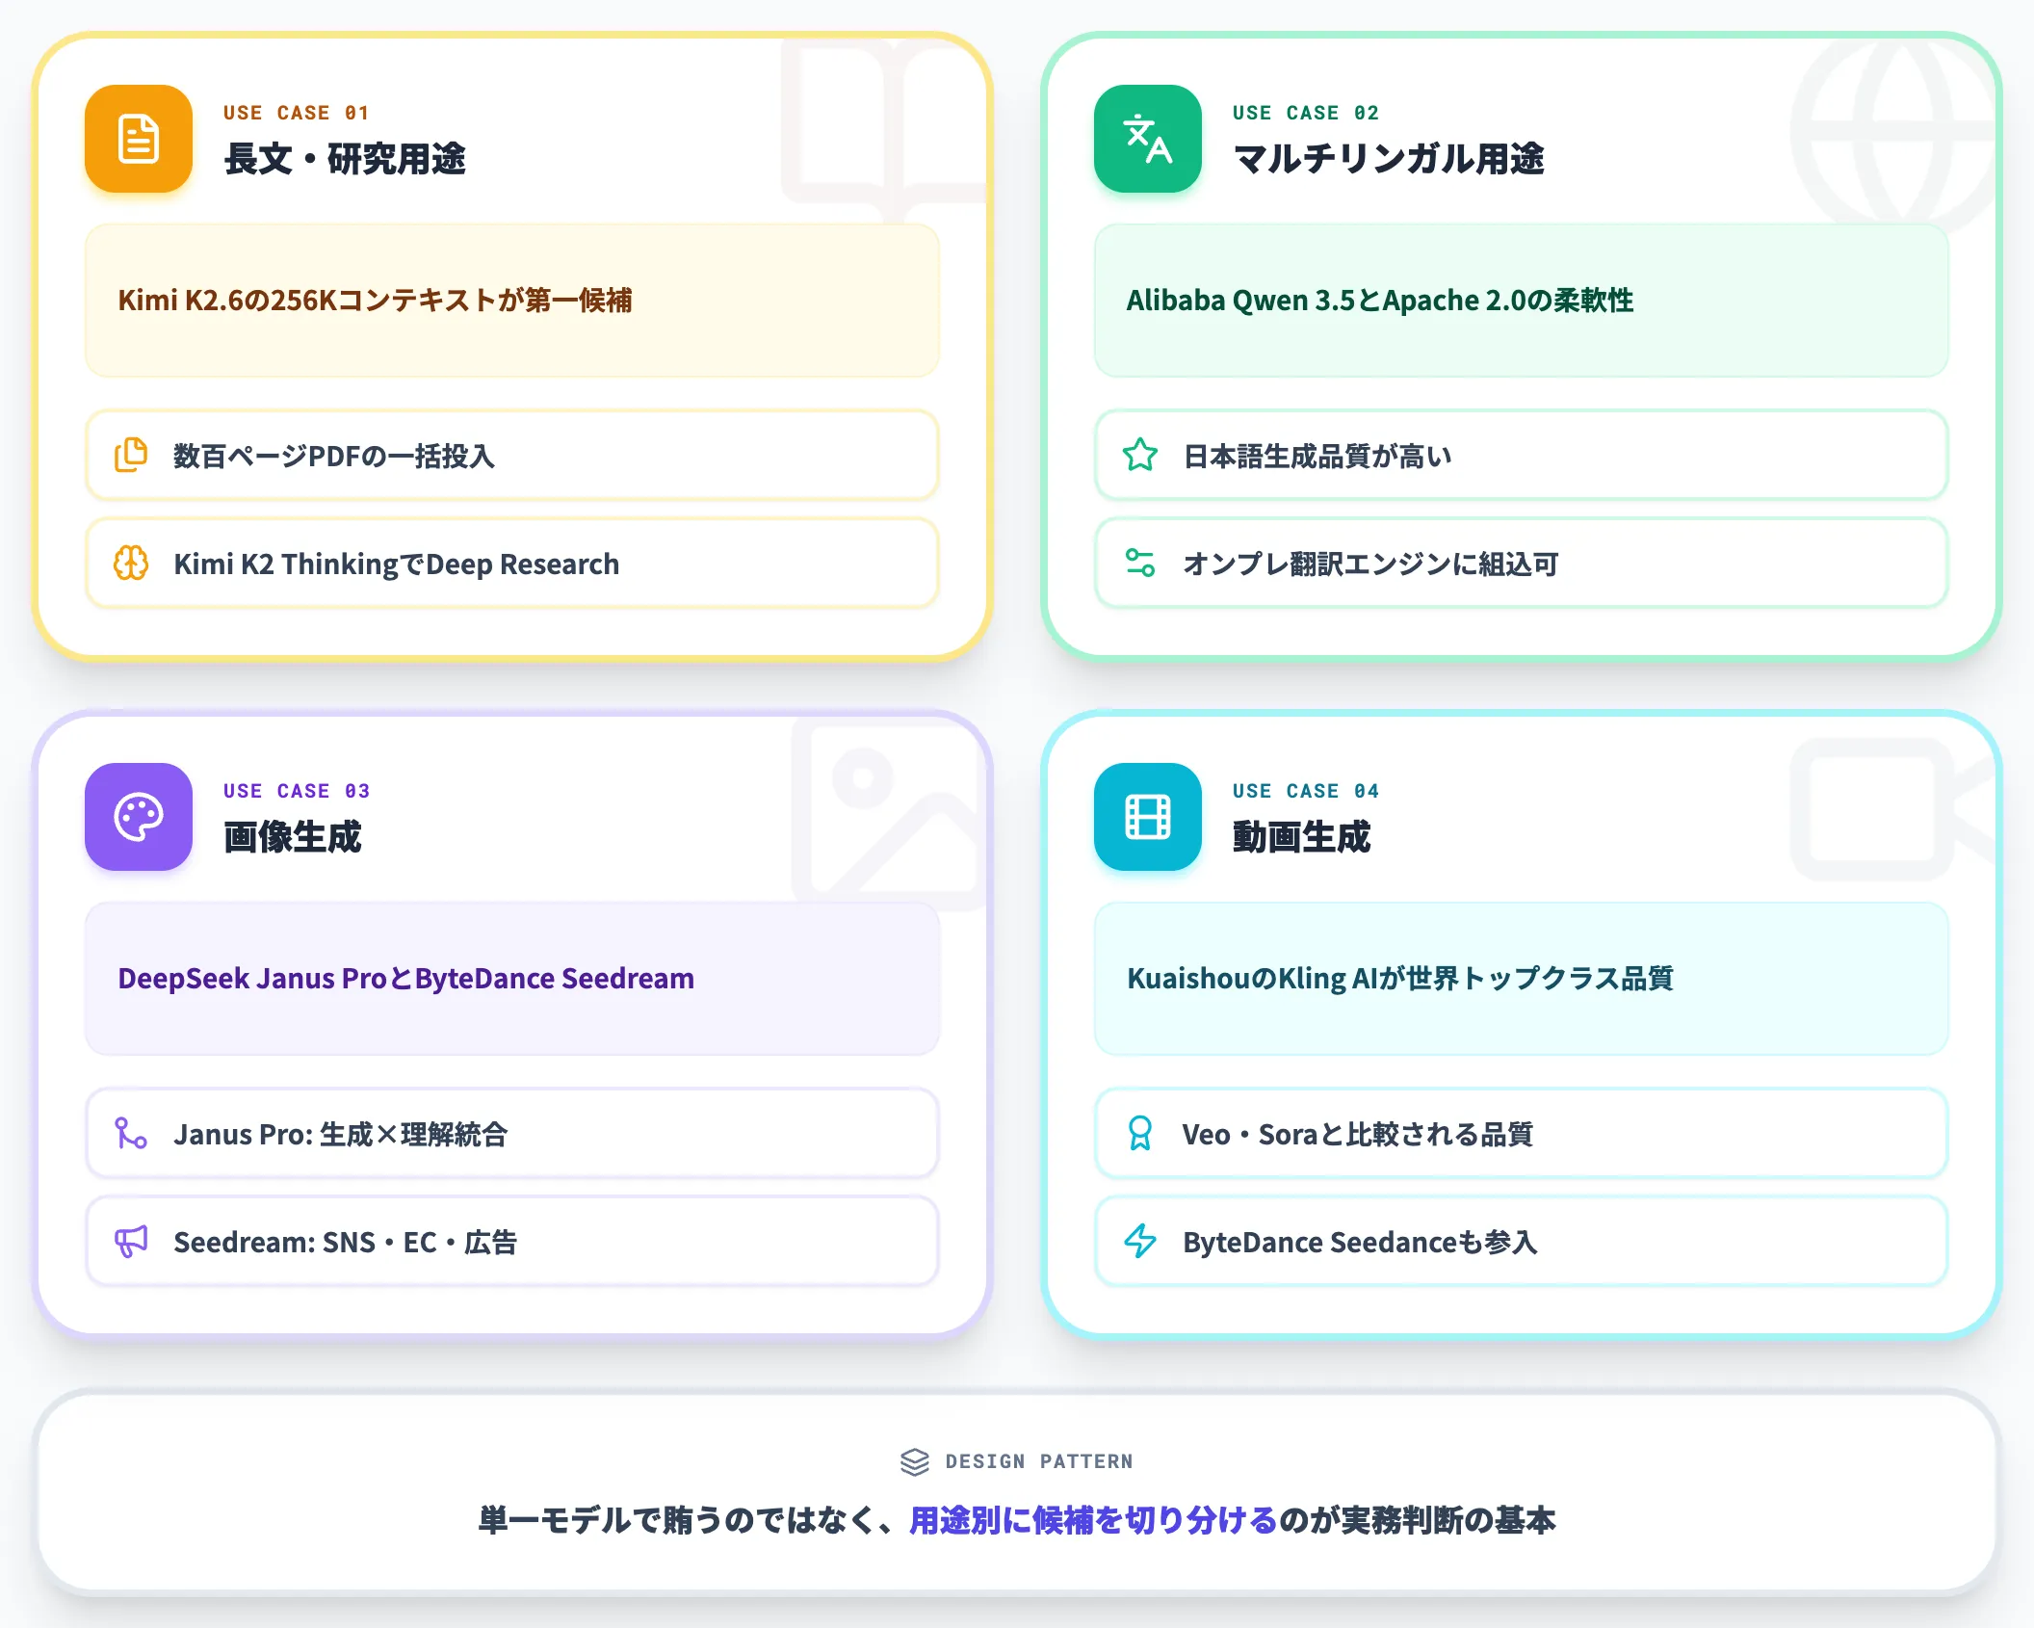Image resolution: width=2034 pixels, height=1628 pixels.
Task: Click the Alibaba Qwen 3.5とApache 2.0 highlight box
Action: (x=1522, y=301)
